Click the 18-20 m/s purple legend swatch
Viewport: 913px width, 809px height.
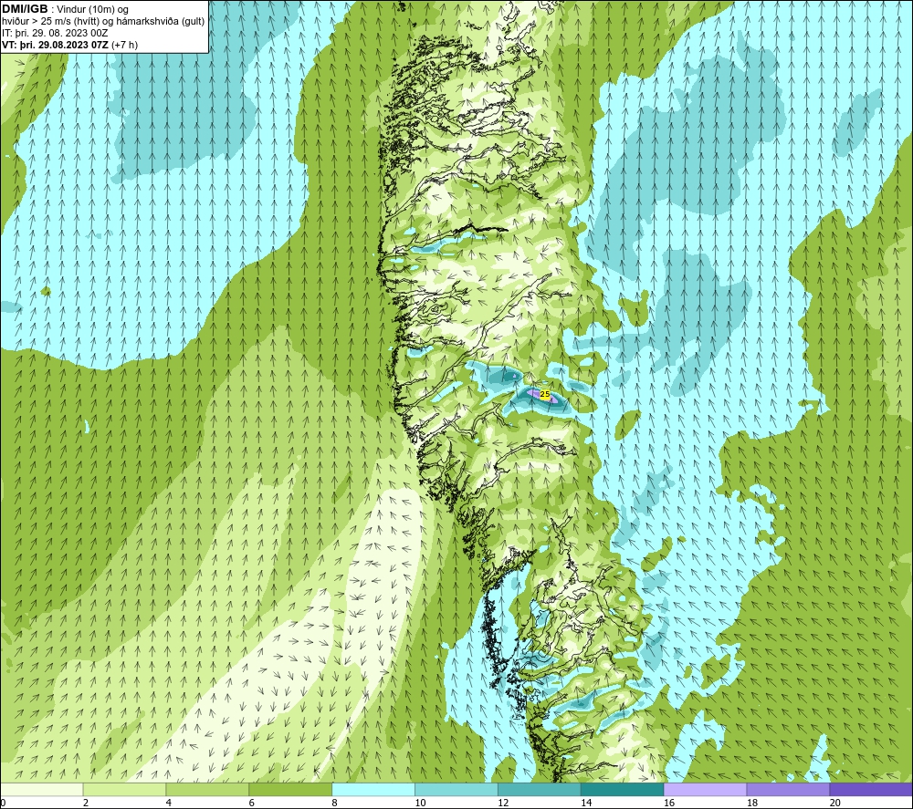tap(789, 790)
